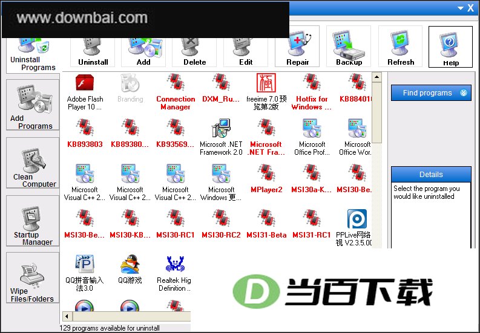
Task: Select Hotfix for Windows entry
Action: tap(311, 92)
